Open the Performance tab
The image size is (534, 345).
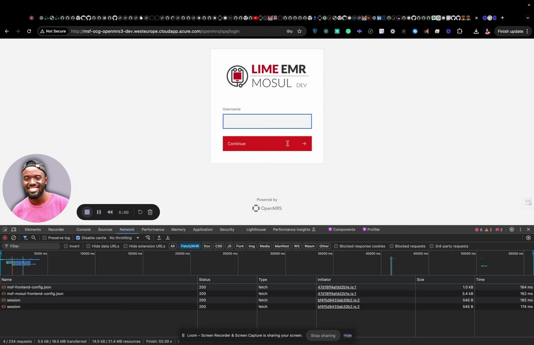[x=153, y=229]
